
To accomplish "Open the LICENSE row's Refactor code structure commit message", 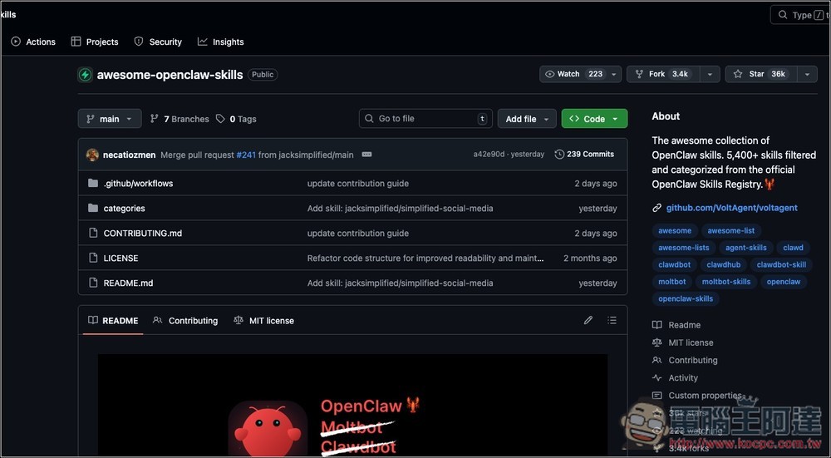I will tap(425, 259).
